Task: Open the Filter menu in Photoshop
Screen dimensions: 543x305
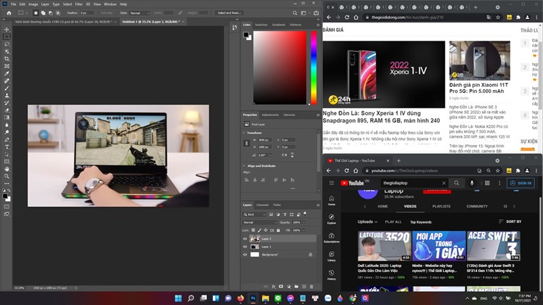Action: 79,3
